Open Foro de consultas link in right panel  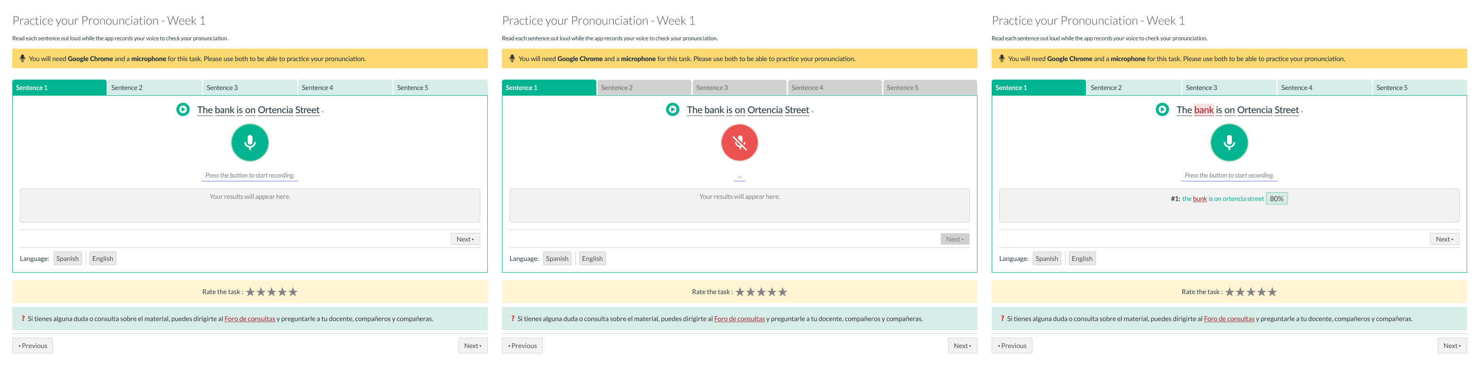(1229, 319)
